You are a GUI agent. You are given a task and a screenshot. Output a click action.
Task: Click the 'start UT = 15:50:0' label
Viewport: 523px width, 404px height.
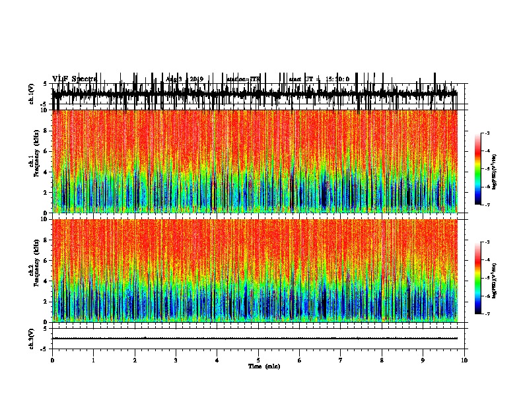pos(319,79)
